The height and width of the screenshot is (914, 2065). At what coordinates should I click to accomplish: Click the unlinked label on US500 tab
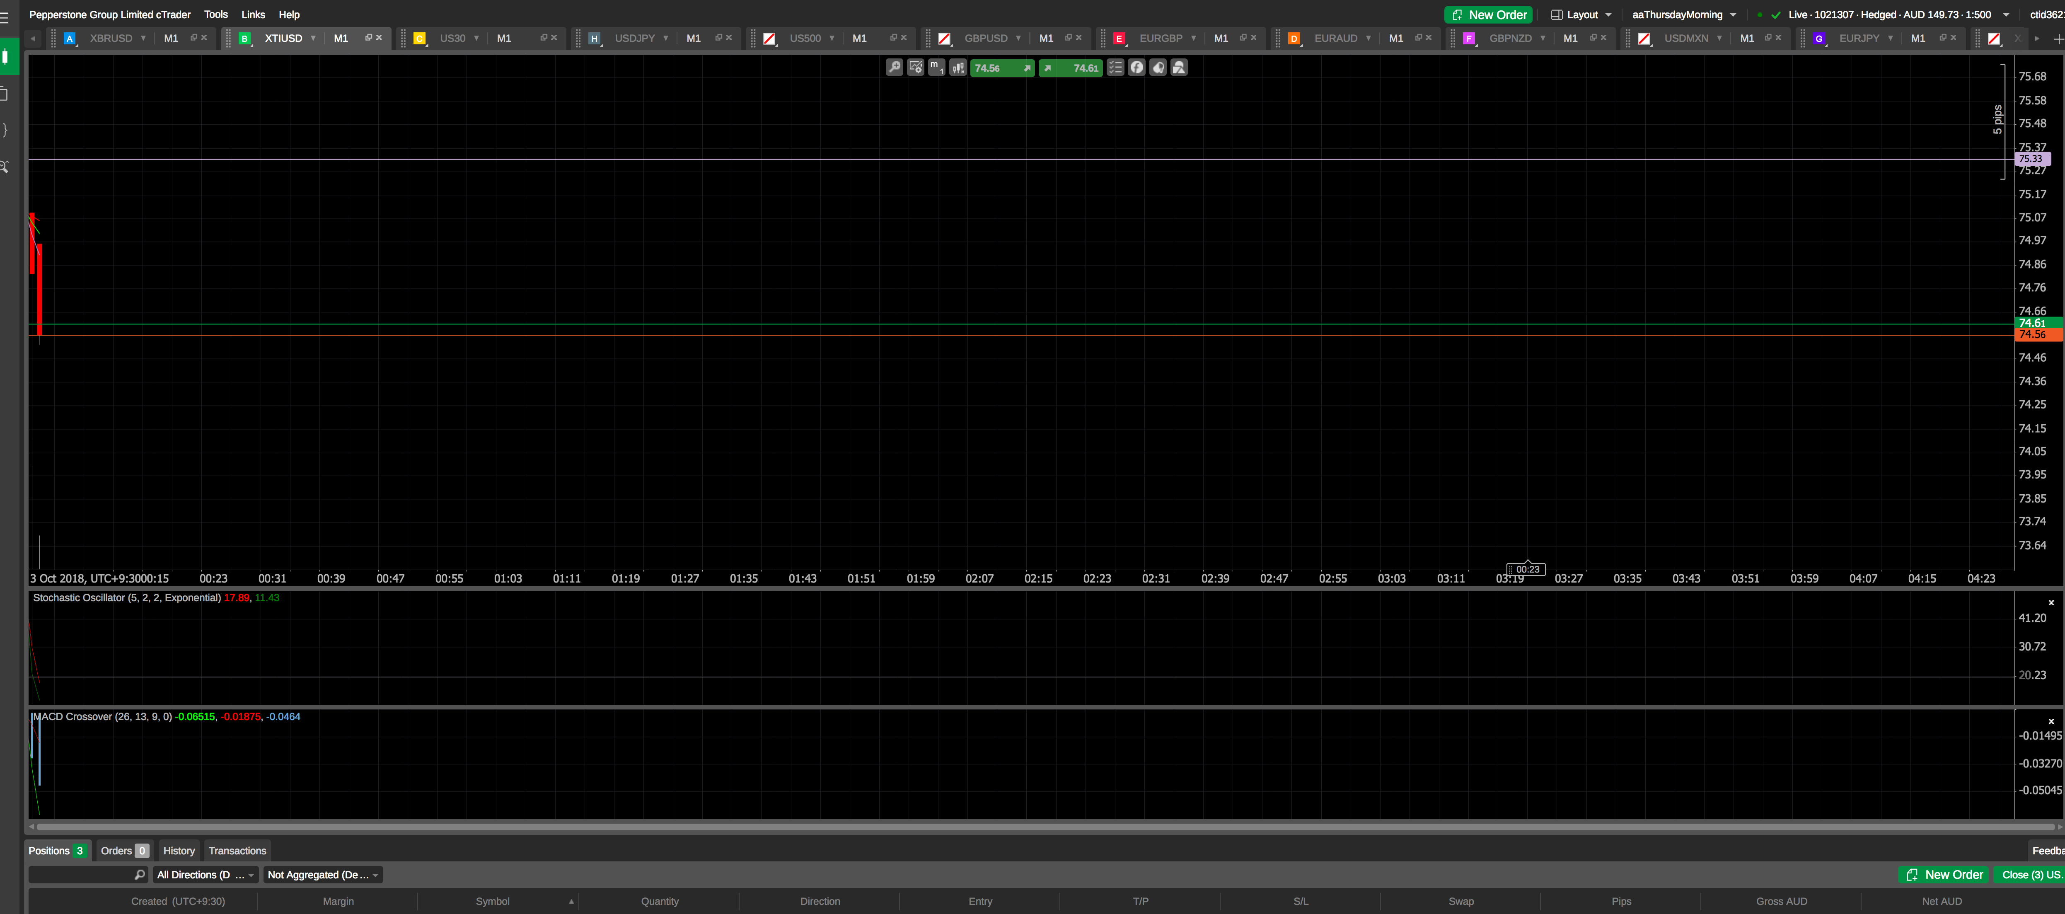click(x=769, y=39)
